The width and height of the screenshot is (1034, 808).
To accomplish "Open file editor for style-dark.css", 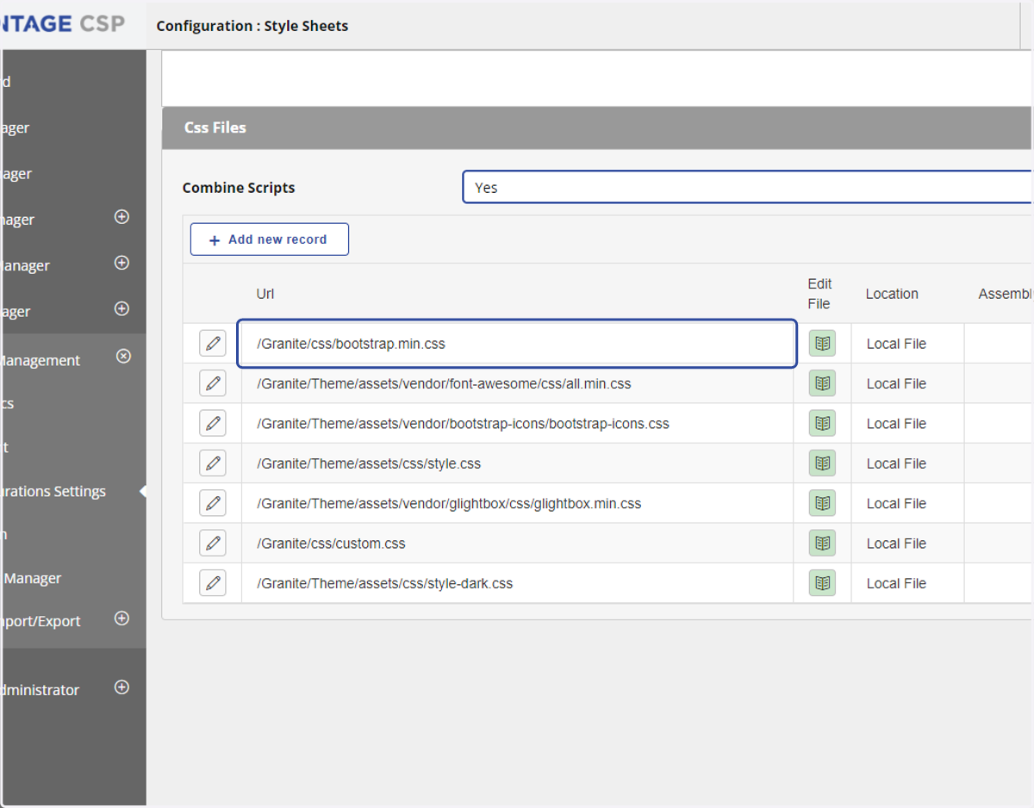I will [822, 583].
